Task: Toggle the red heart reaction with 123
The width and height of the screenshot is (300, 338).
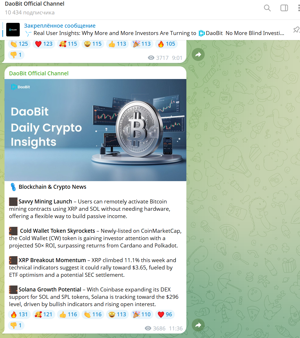Action: pos(44,44)
